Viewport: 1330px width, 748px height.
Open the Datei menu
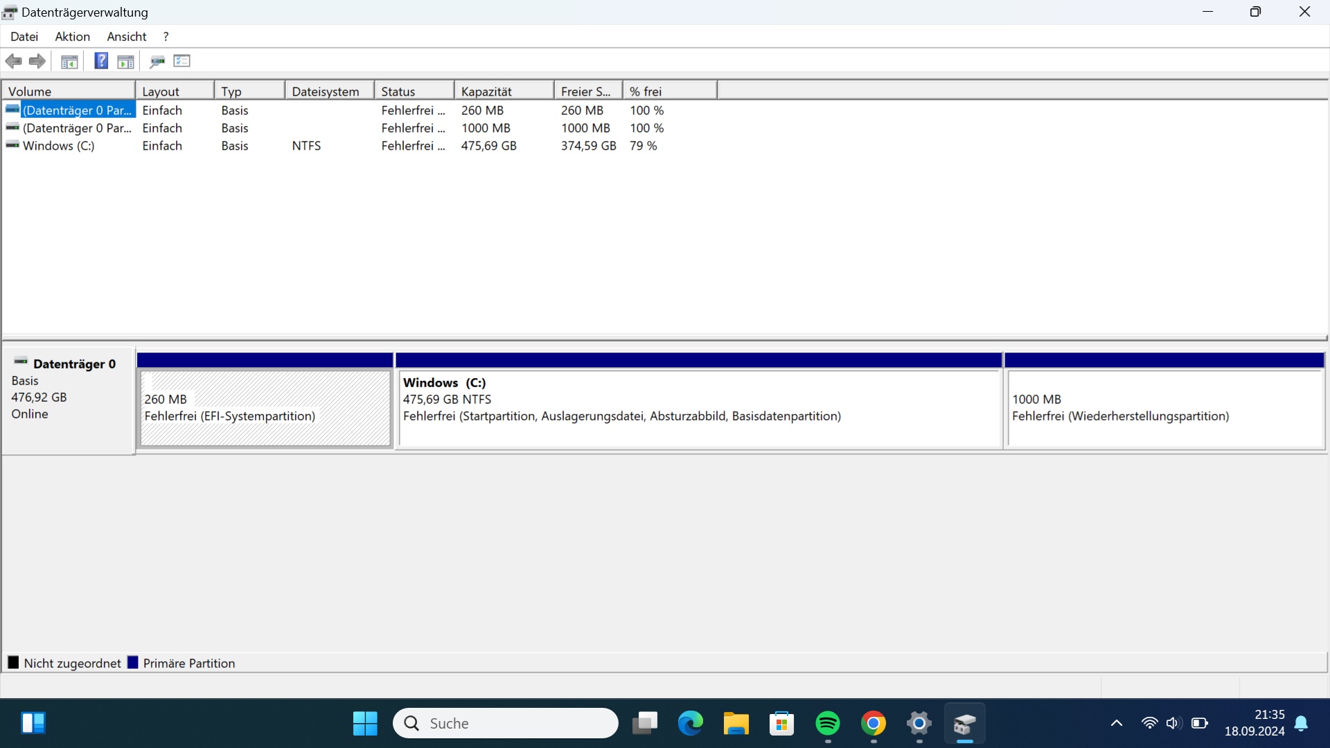coord(24,37)
